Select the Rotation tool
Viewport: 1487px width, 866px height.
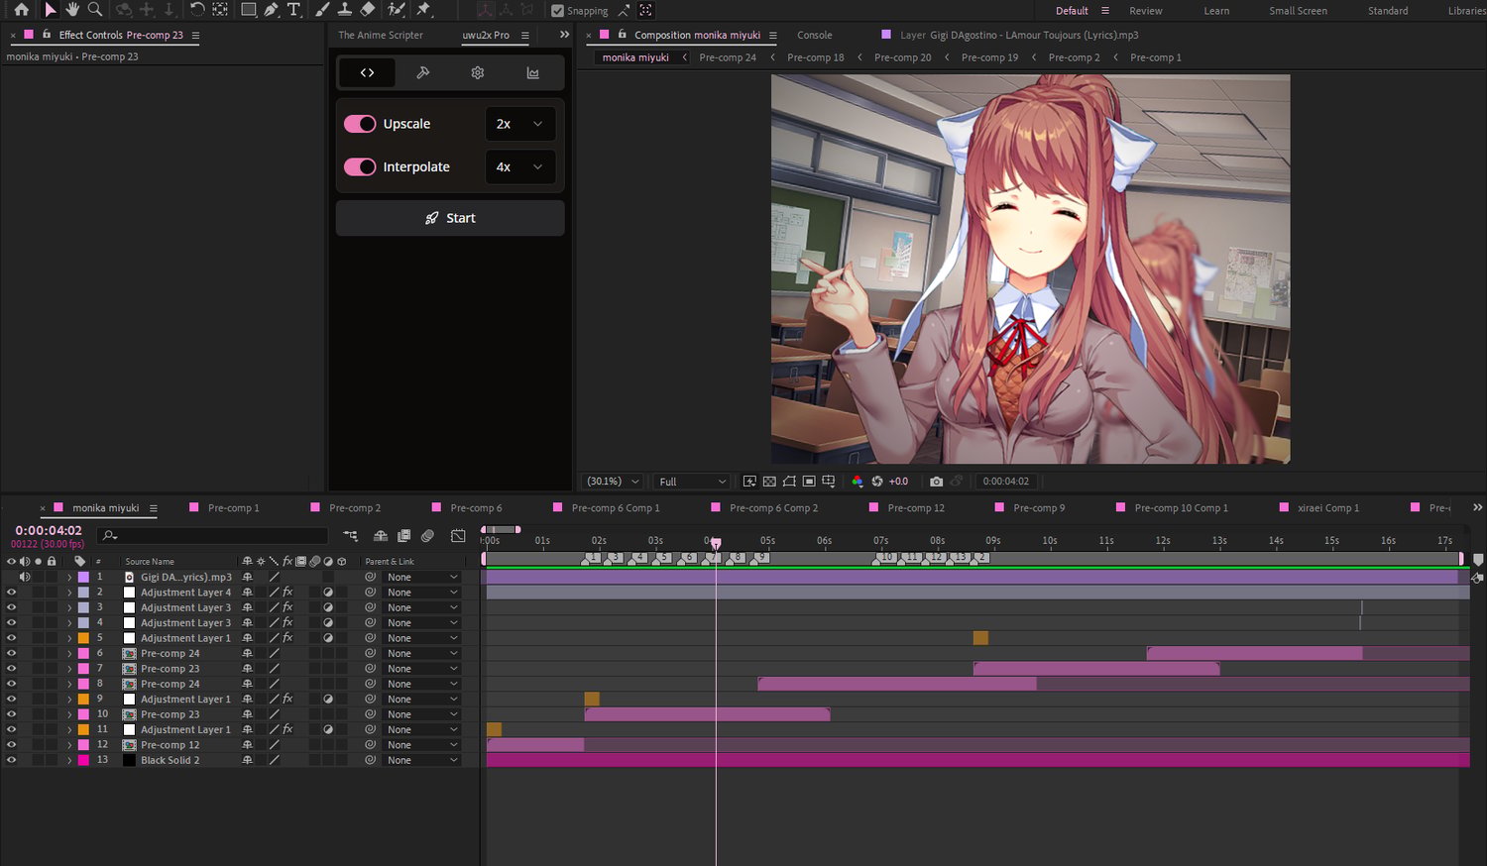coord(197,10)
